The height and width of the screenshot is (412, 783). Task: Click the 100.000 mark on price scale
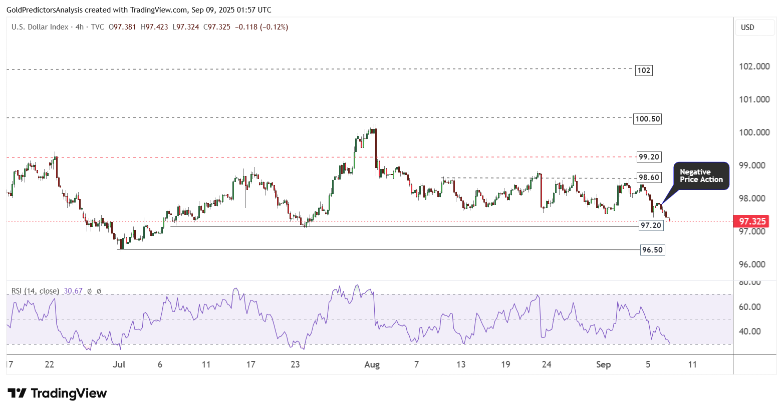[754, 132]
